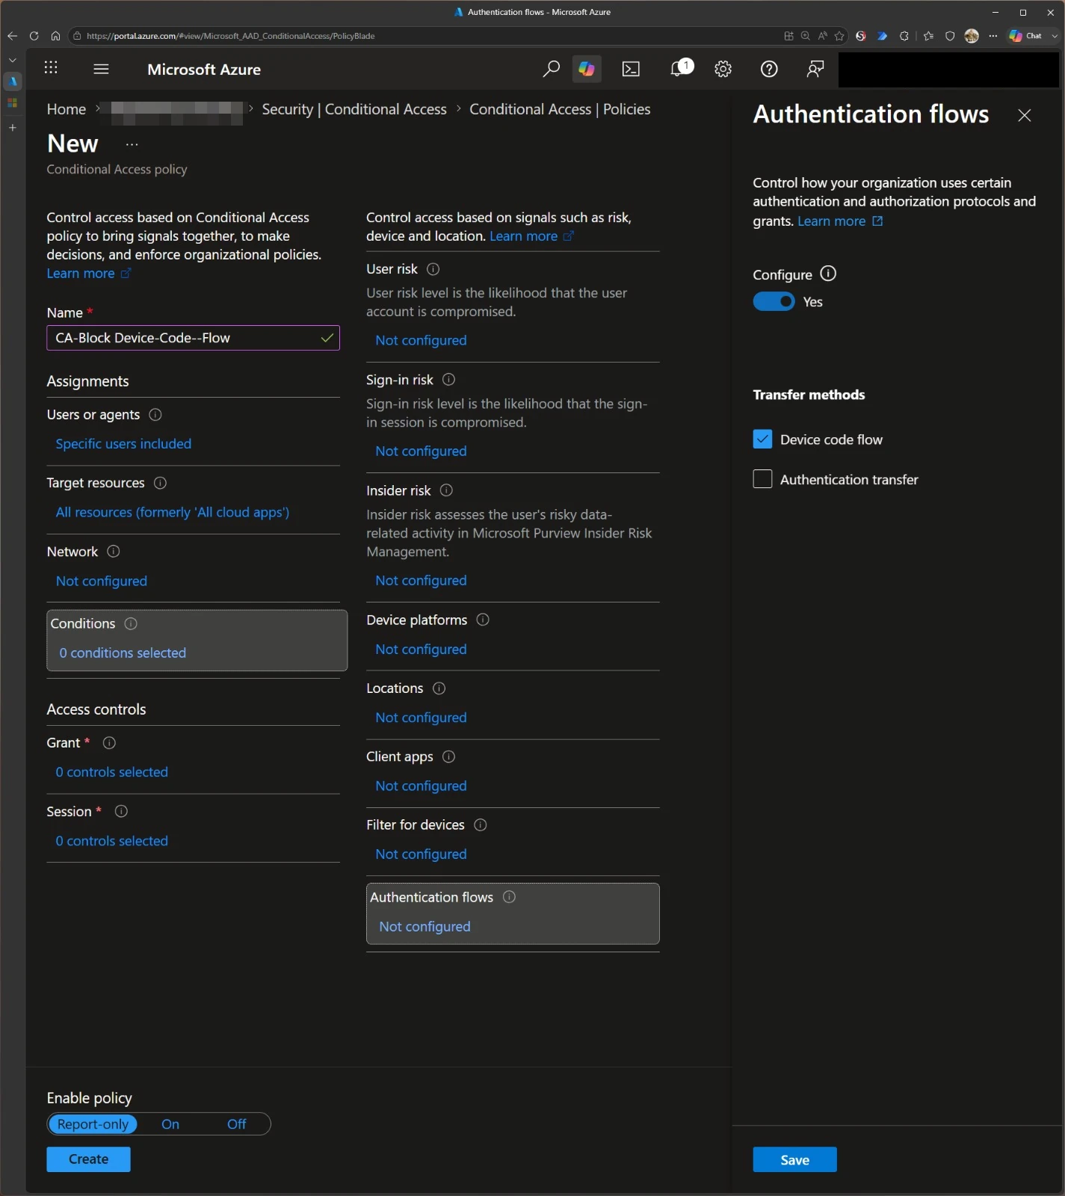Set Enable policy to On

pyautogui.click(x=170, y=1124)
